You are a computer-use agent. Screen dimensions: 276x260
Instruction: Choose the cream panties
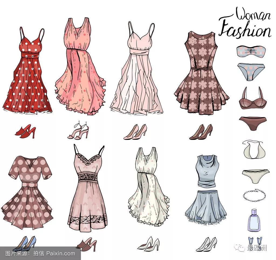pos(255,176)
